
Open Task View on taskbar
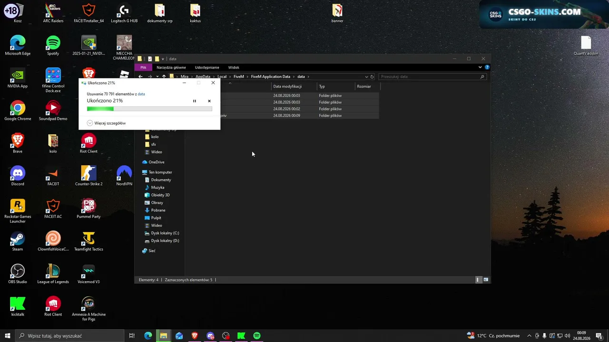click(132, 336)
